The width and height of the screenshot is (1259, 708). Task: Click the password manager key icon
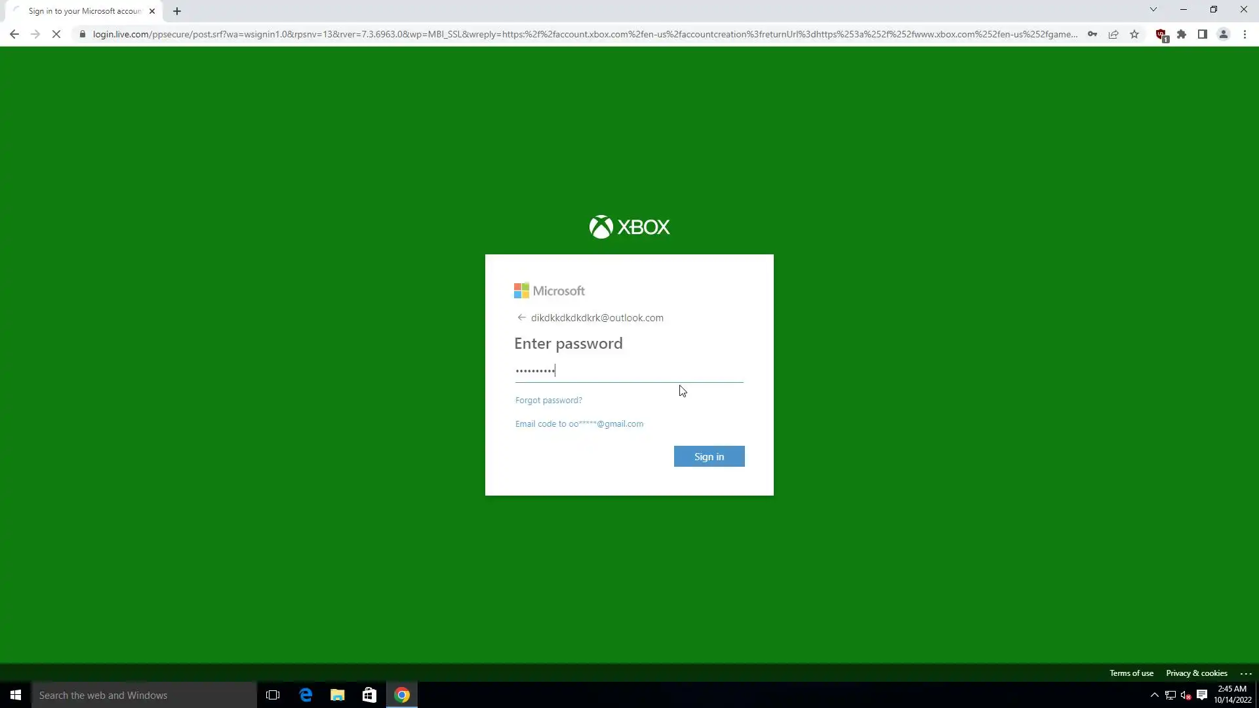(x=1092, y=34)
